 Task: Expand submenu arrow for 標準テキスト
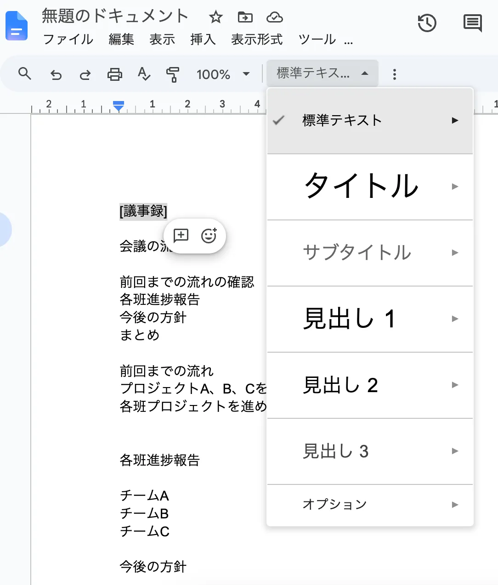click(x=455, y=120)
